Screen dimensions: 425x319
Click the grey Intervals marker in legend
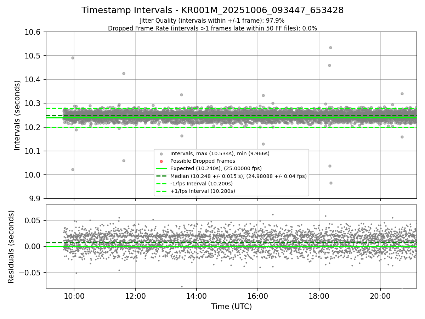click(161, 154)
